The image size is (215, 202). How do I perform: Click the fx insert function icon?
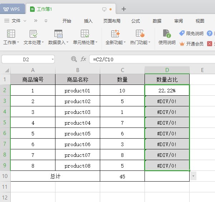coord(83,59)
